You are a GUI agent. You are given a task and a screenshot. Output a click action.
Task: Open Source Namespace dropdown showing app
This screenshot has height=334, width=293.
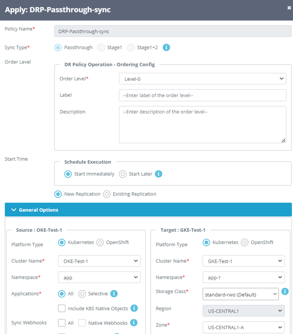click(99, 277)
